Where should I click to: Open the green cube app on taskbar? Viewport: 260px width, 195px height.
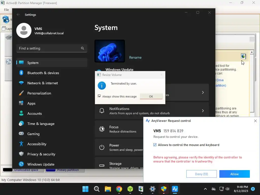[x=130, y=189]
